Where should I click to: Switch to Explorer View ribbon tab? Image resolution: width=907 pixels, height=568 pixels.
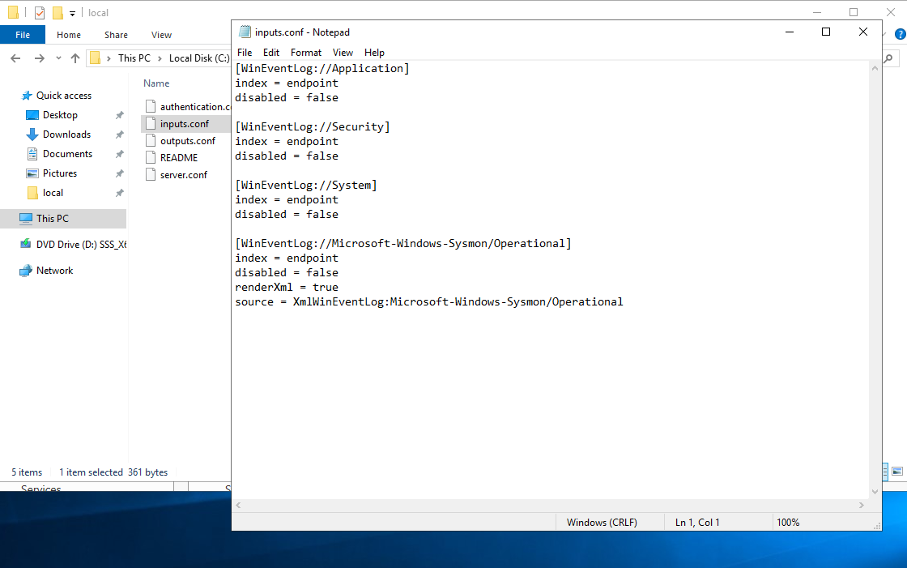[x=161, y=35]
